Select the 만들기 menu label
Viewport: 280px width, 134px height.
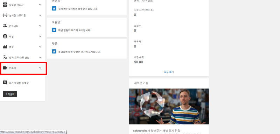pyautogui.click(x=13, y=68)
